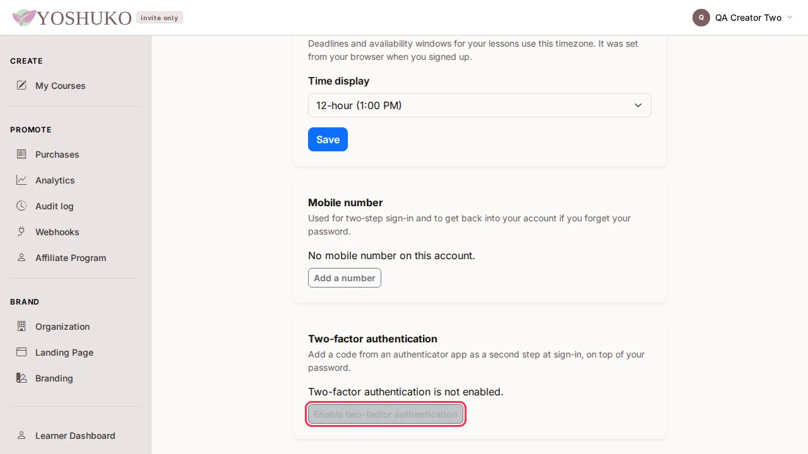This screenshot has width=808, height=454.
Task: Click the Branding palette icon
Action: click(x=21, y=378)
